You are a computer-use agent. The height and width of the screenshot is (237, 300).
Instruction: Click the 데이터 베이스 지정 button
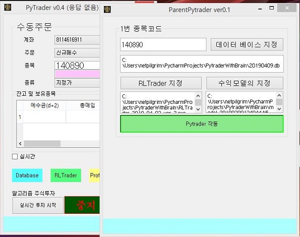click(247, 44)
